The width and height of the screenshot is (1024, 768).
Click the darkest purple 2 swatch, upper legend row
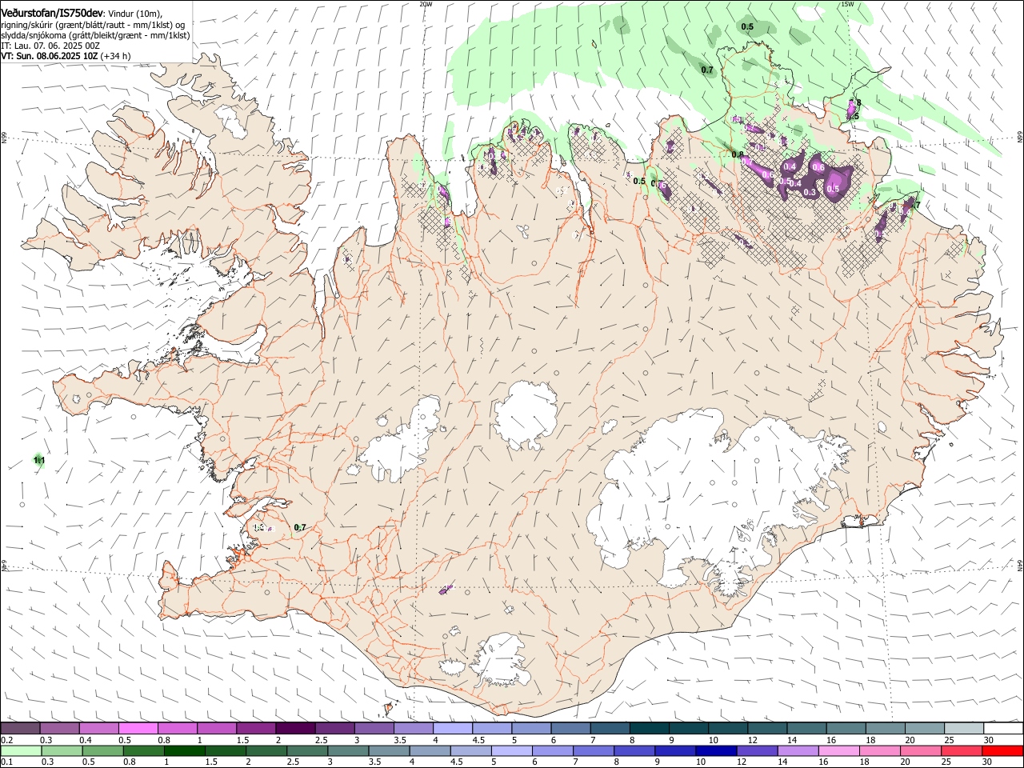[x=295, y=729]
